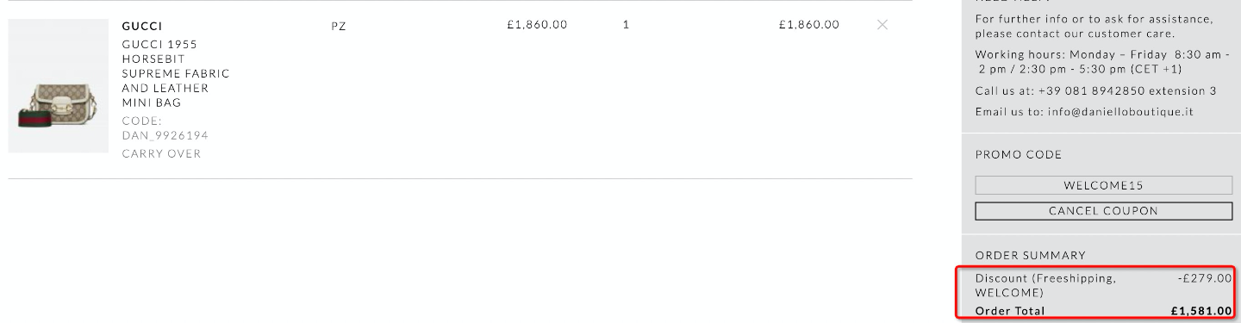This screenshot has width=1241, height=323.
Task: Click the item quantity of 1
Action: click(626, 24)
